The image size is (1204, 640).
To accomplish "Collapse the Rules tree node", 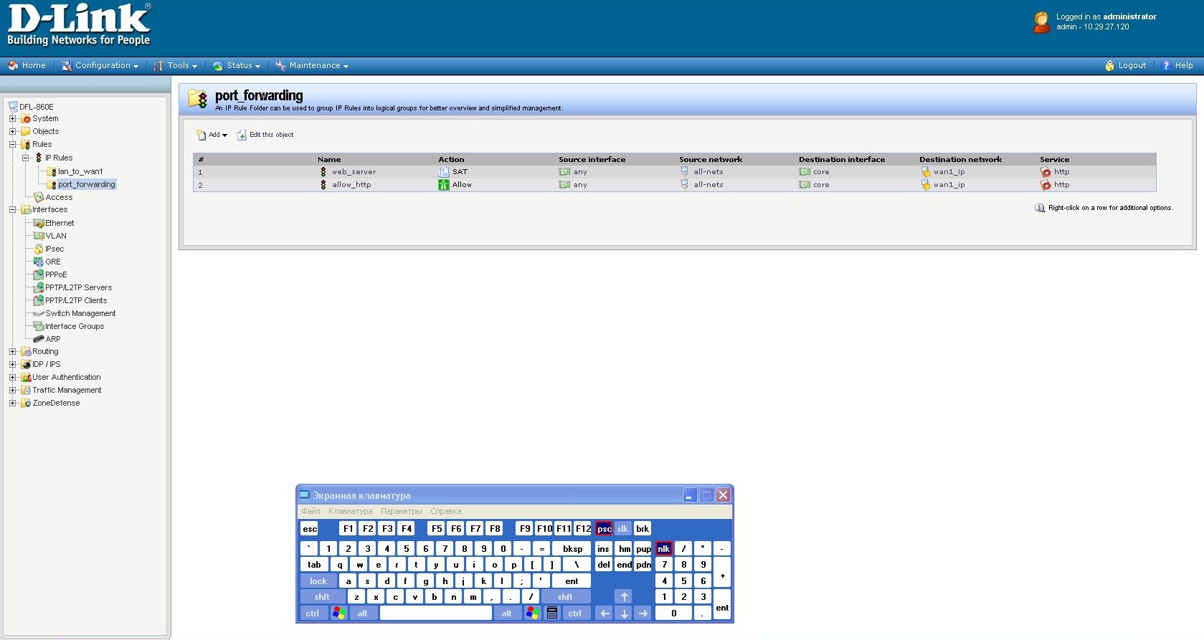I will [x=12, y=145].
